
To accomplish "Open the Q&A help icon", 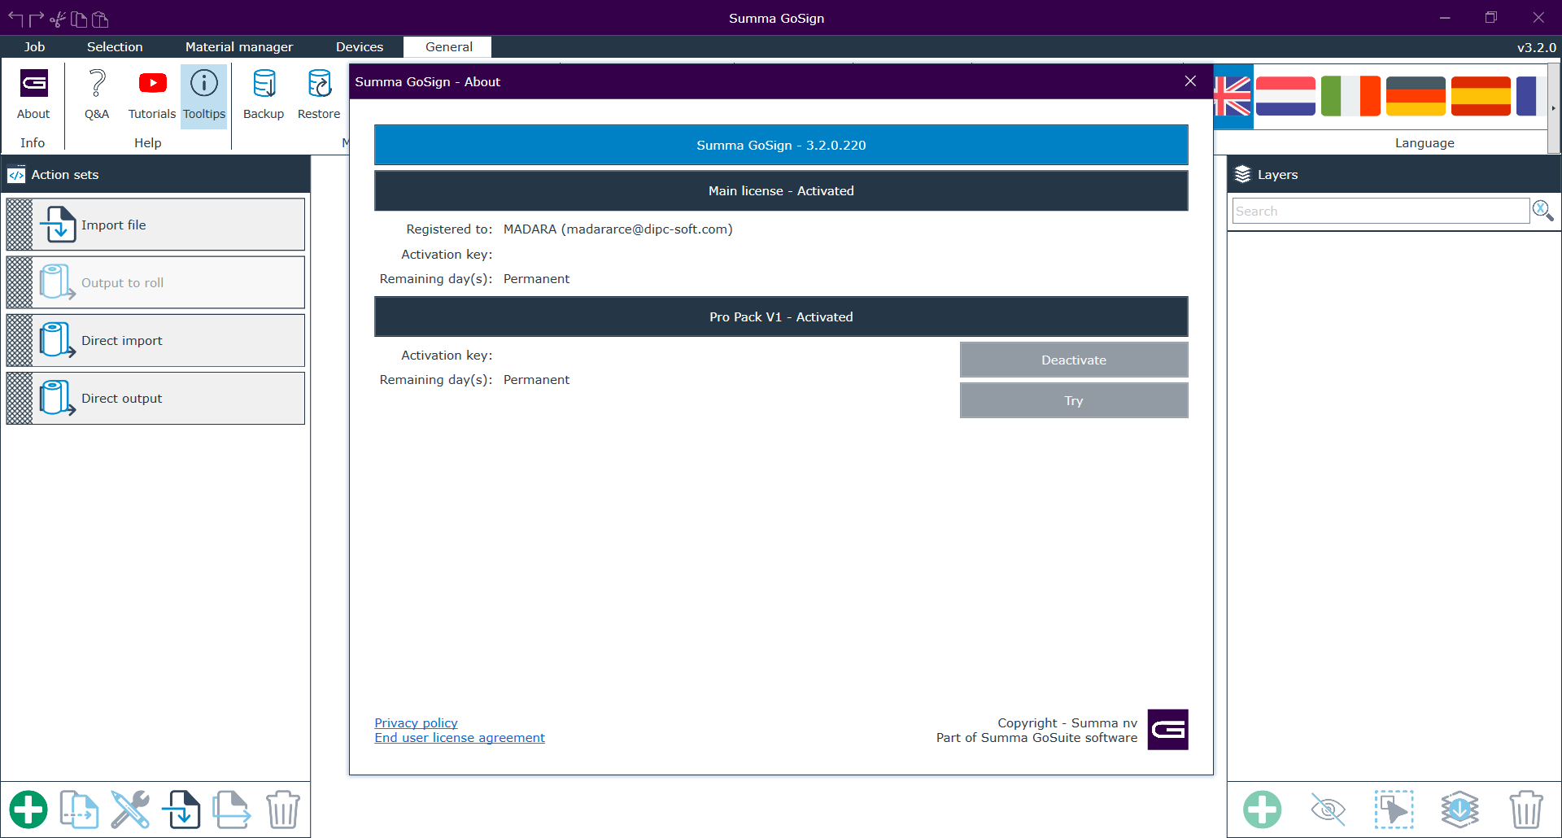I will pyautogui.click(x=97, y=95).
